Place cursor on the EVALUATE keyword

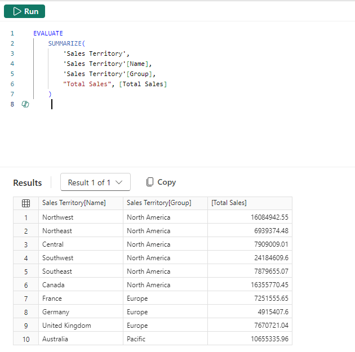click(48, 33)
